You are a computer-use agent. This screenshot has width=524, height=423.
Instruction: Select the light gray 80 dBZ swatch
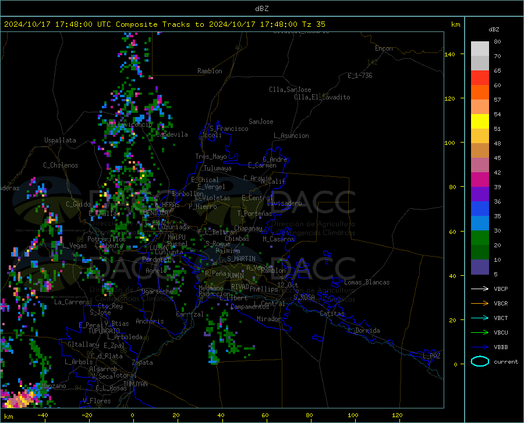(480, 49)
